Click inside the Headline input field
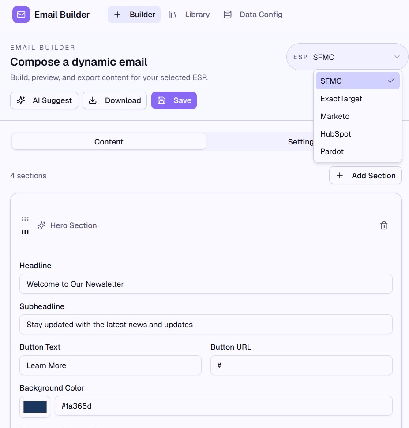The width and height of the screenshot is (409, 428). click(206, 284)
